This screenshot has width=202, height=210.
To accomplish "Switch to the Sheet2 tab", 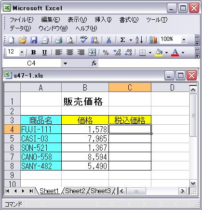I will click(x=75, y=191).
